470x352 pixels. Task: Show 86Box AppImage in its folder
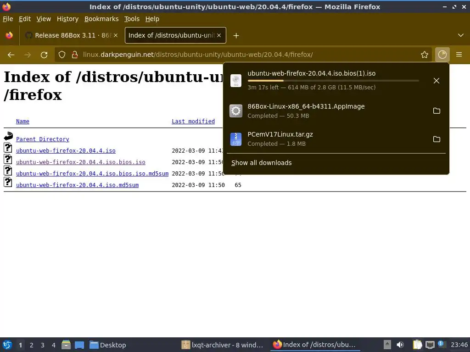tap(437, 111)
